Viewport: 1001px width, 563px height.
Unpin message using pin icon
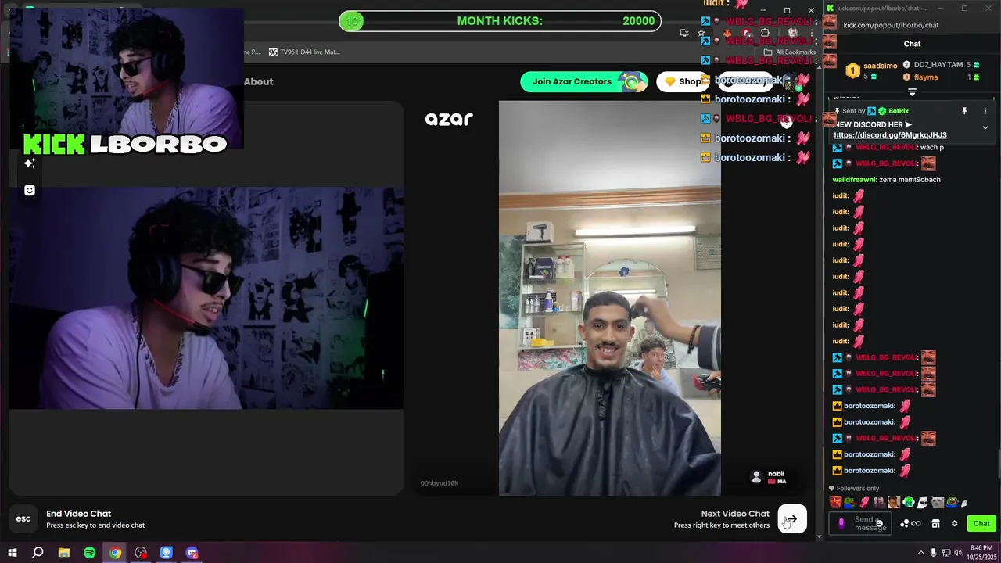click(964, 111)
